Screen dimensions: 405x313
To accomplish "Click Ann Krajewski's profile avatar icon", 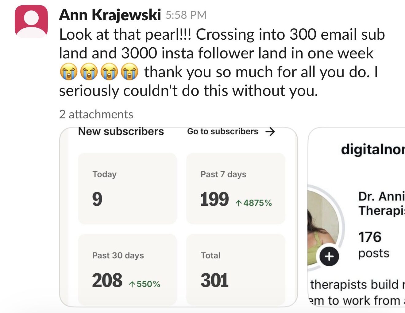I will 31,22.
